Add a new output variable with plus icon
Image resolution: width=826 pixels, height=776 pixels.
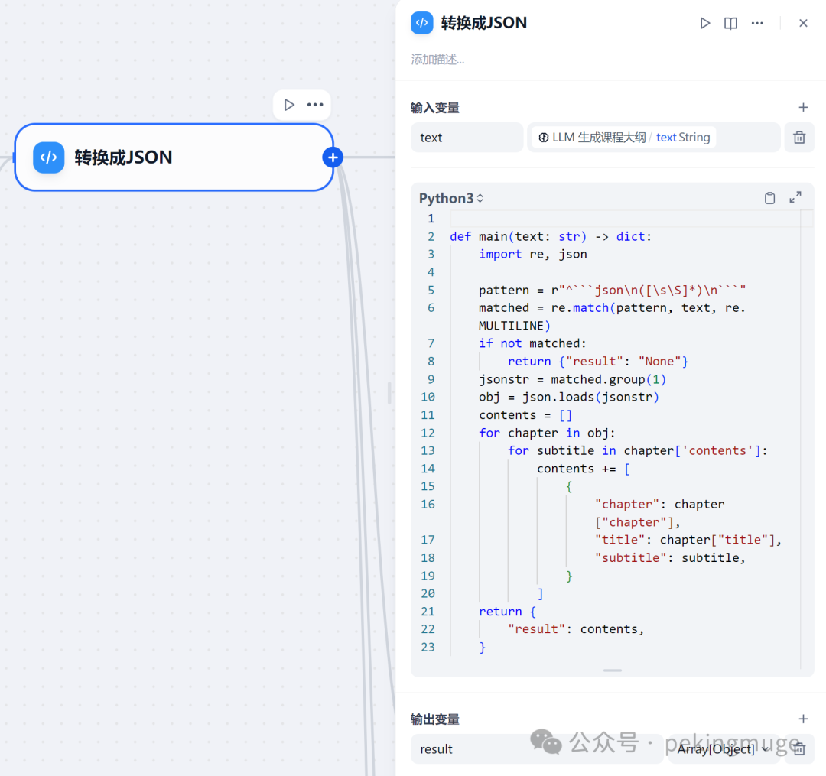tap(803, 719)
